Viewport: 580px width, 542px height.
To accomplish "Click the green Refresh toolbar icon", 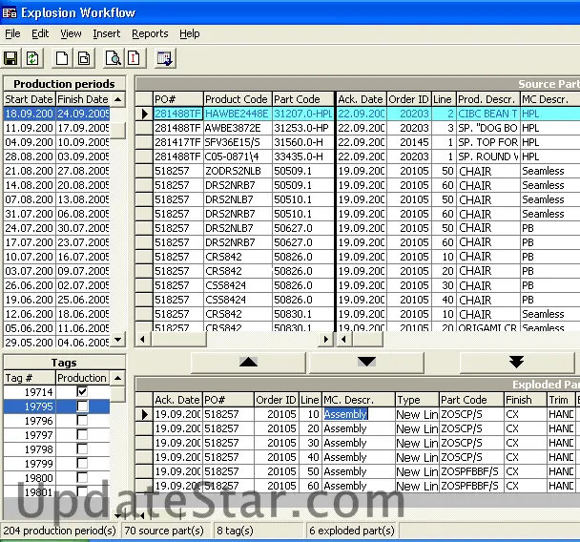I will [x=32, y=58].
